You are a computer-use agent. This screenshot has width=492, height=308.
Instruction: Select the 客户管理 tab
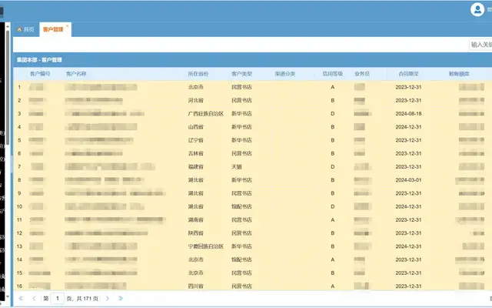[x=53, y=29]
